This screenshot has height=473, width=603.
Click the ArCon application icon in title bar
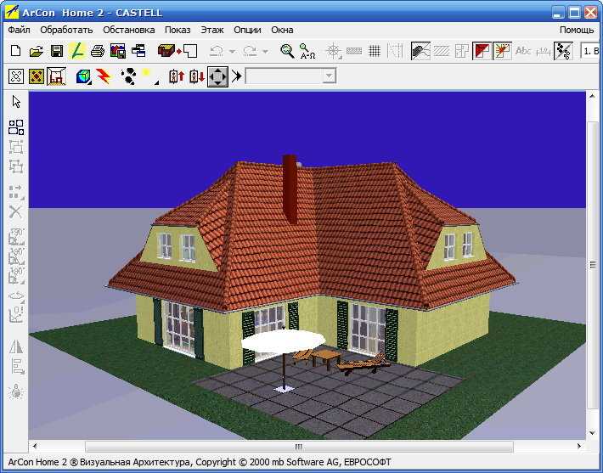click(12, 12)
